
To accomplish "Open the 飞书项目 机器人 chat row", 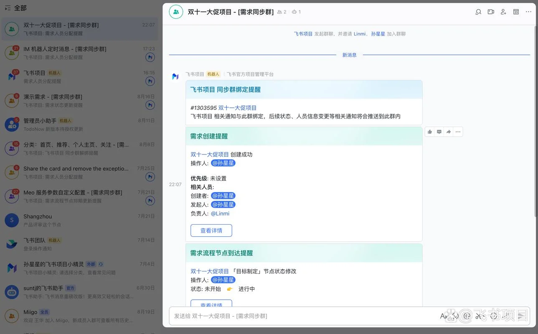I will (x=80, y=77).
